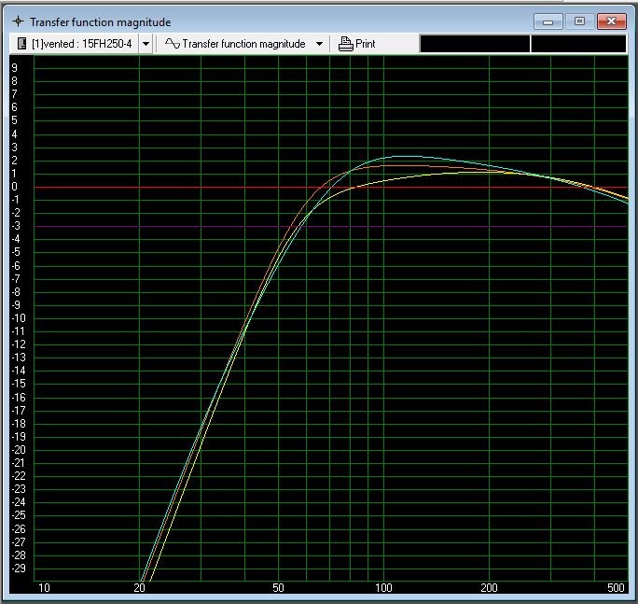Click the 20 frequency axis label

(139, 588)
